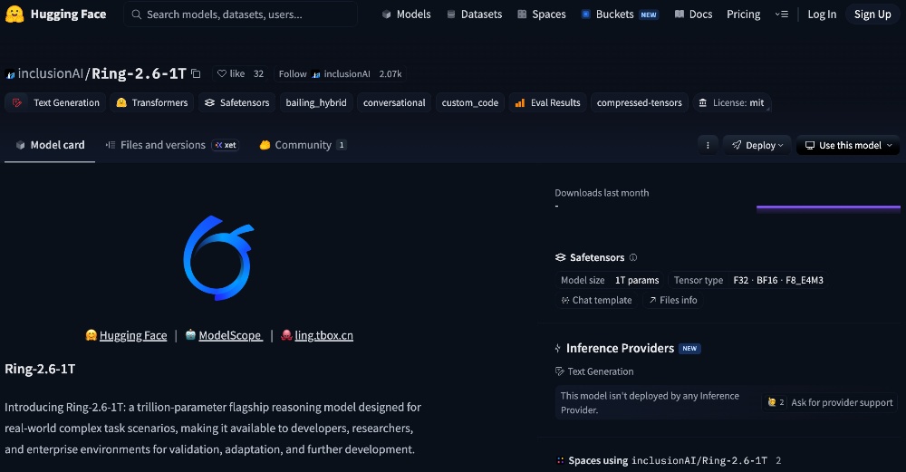This screenshot has height=472, width=906.
Task: Open Models in the top navigation
Action: point(406,14)
